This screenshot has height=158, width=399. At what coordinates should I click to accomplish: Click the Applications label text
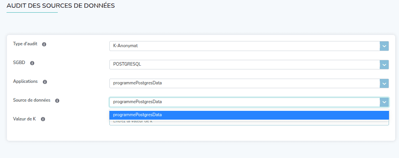25,82
